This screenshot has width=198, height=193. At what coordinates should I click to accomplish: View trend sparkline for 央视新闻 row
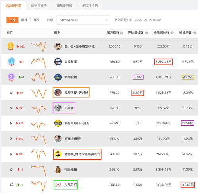click(x=38, y=63)
